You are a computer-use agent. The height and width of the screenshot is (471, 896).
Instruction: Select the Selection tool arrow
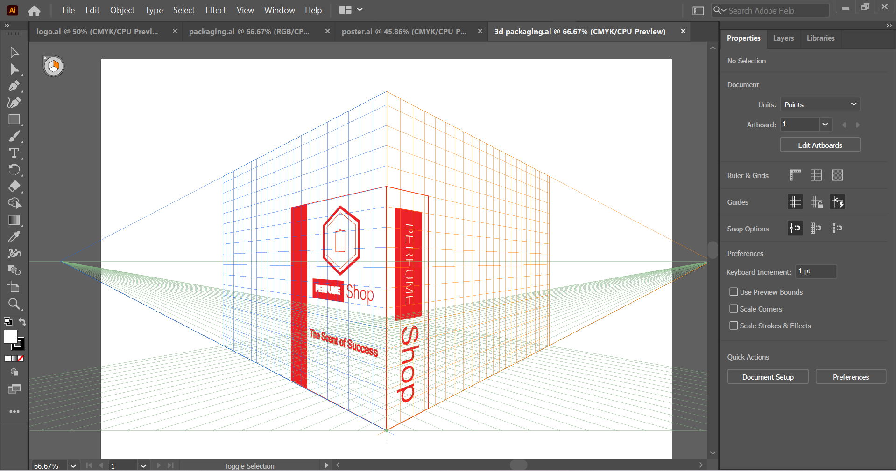(14, 52)
